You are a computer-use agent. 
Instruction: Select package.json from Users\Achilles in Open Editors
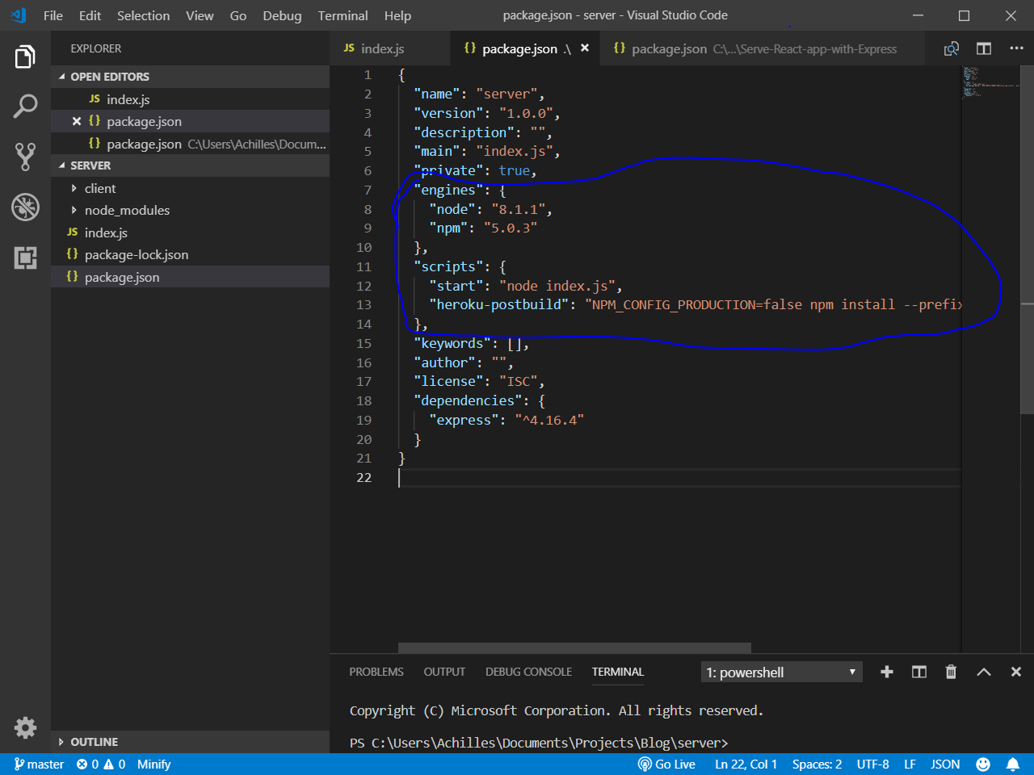click(190, 144)
